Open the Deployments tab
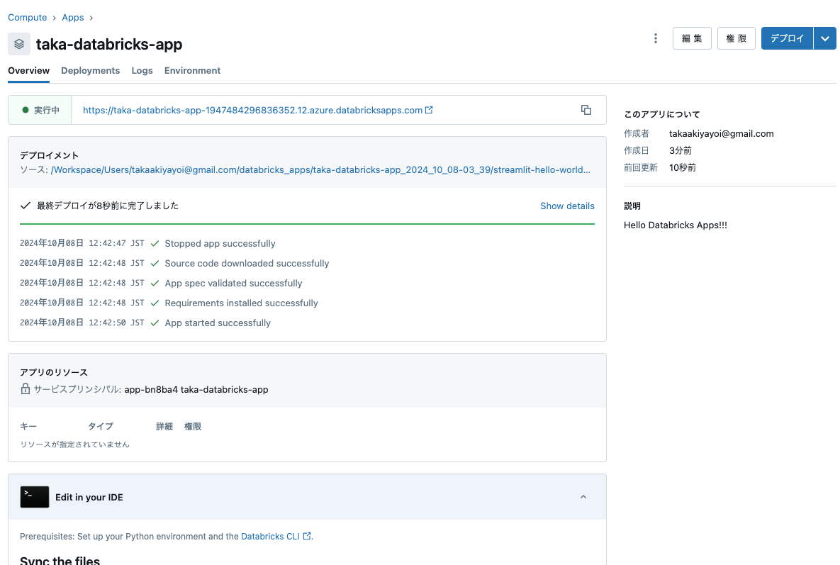 pyautogui.click(x=91, y=71)
